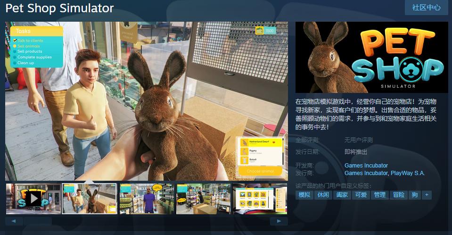This screenshot has height=235, width=452.
Task: Choose the 管理 tag
Action: click(379, 195)
